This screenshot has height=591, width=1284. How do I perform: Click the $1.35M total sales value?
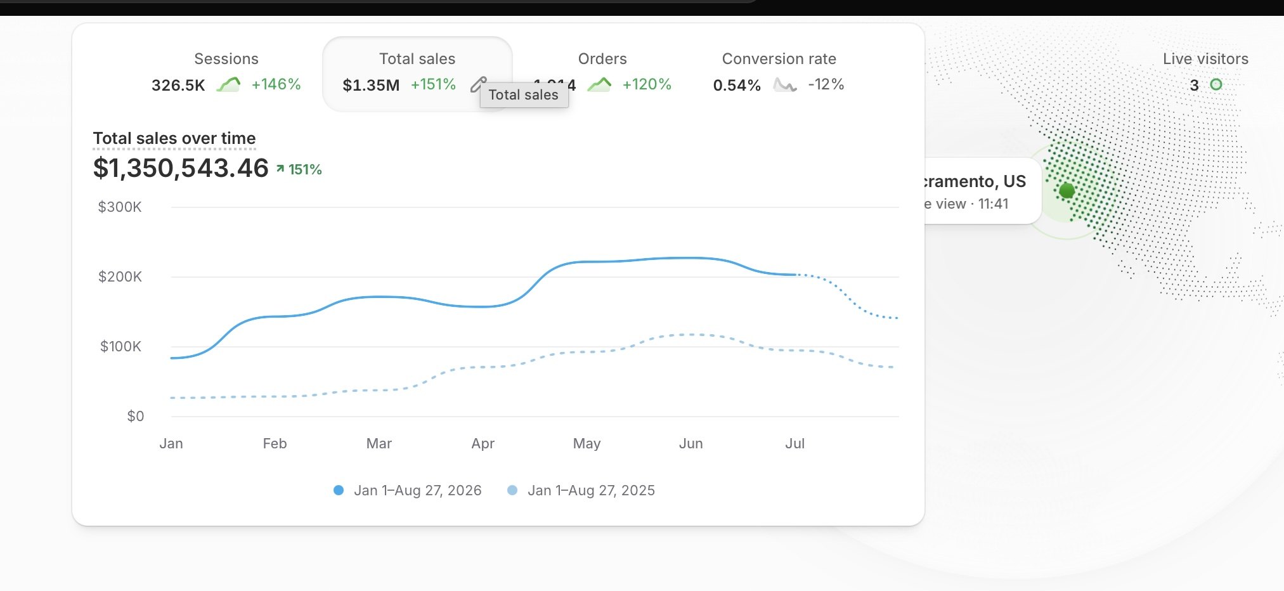pyautogui.click(x=371, y=85)
